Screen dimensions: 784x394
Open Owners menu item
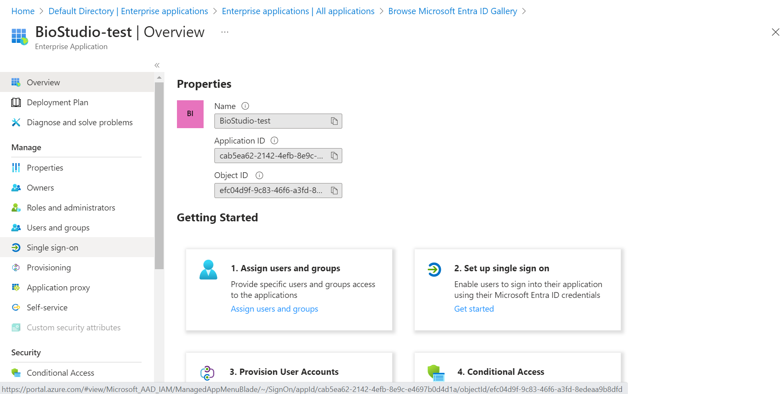[77, 188]
